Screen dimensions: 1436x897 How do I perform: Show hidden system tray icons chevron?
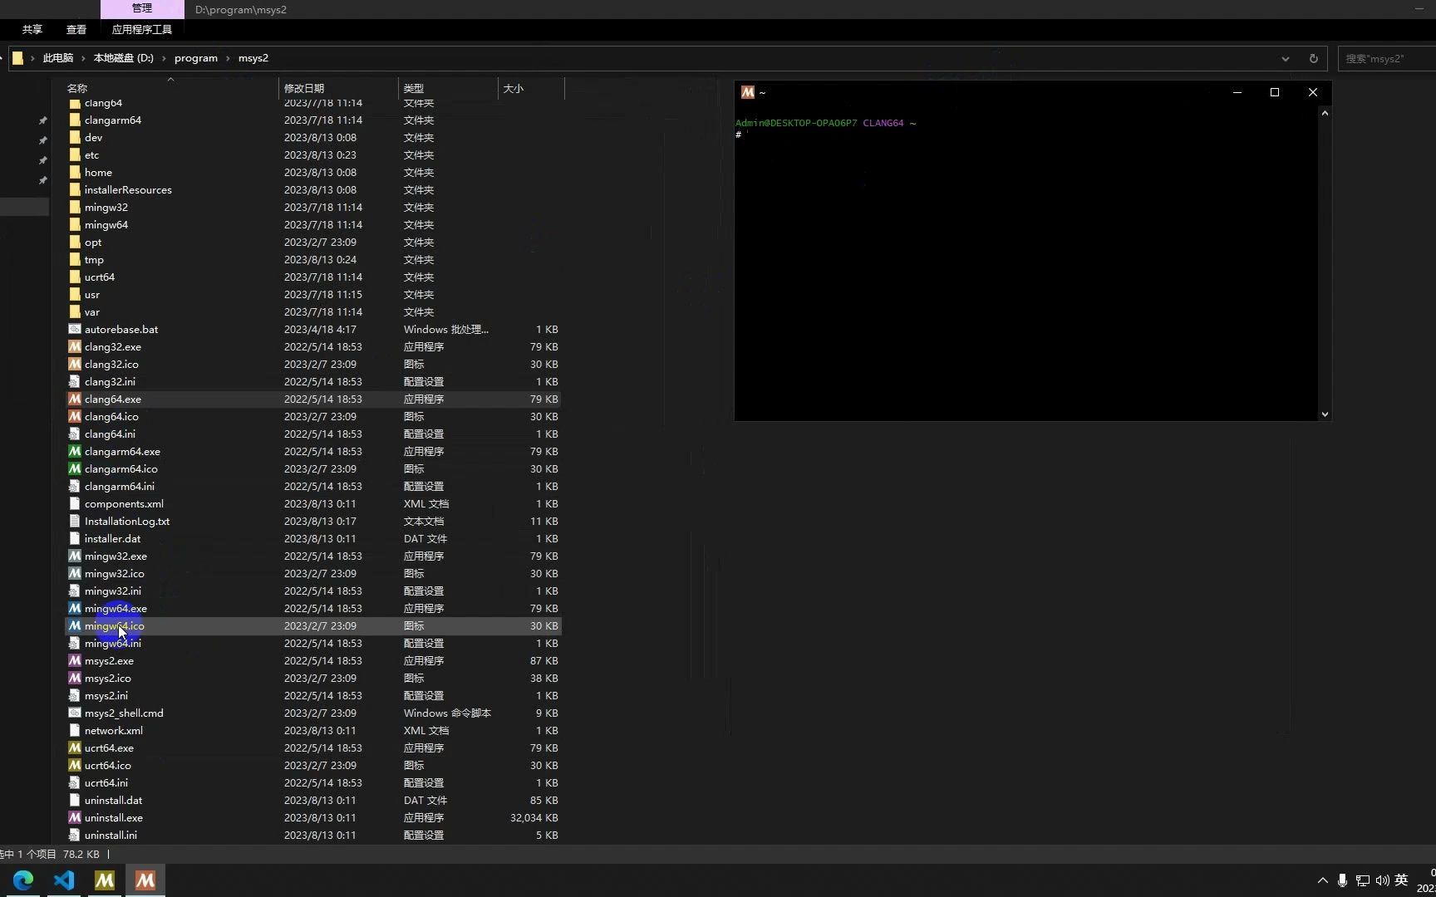pos(1322,880)
